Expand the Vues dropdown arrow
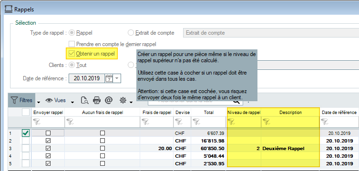The height and width of the screenshot is (171, 359). click(72, 102)
